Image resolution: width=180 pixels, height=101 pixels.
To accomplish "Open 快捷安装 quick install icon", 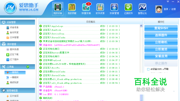I will coord(86,9).
